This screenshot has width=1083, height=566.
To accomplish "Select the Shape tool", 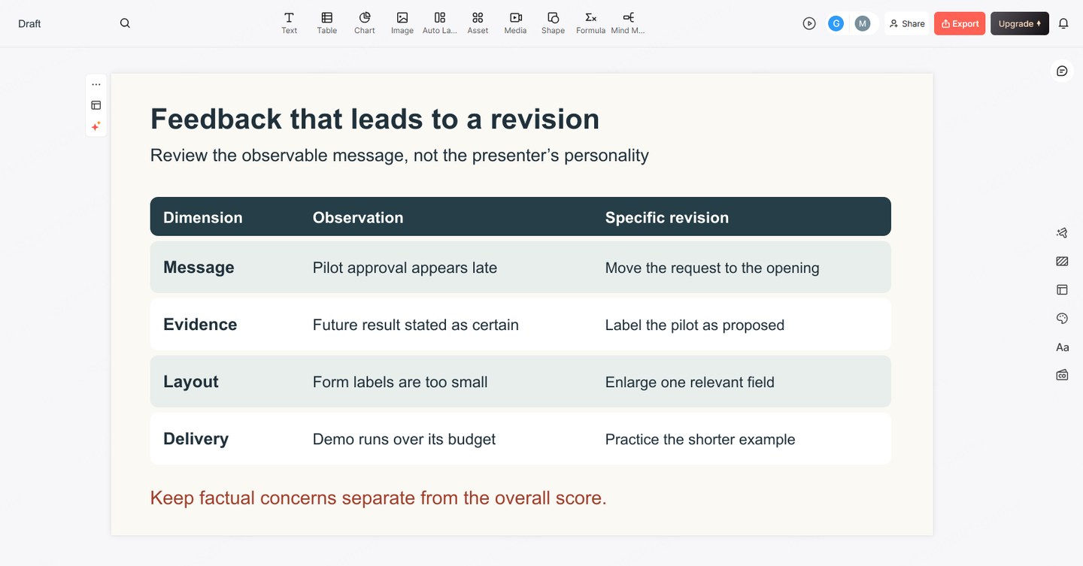I will [553, 23].
